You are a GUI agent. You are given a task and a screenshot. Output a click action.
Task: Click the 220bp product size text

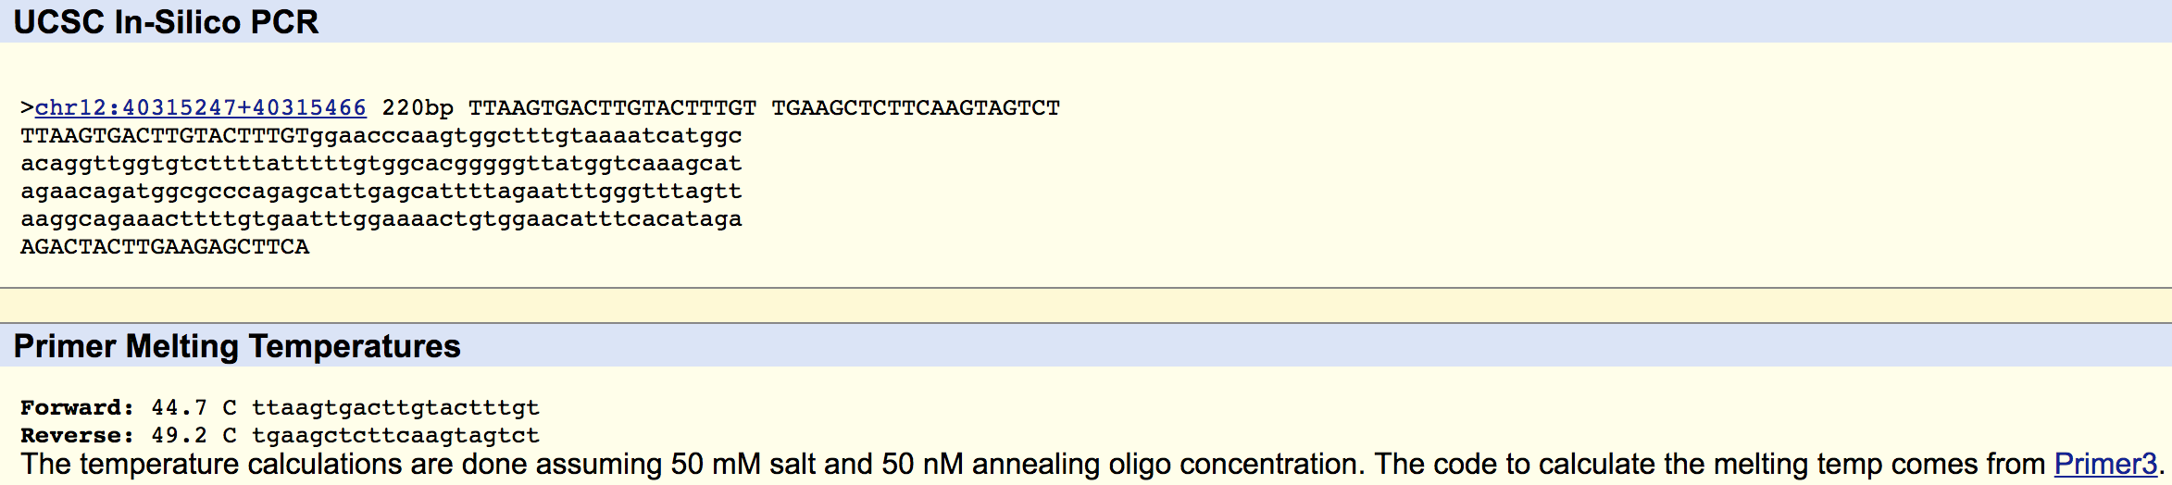click(418, 108)
